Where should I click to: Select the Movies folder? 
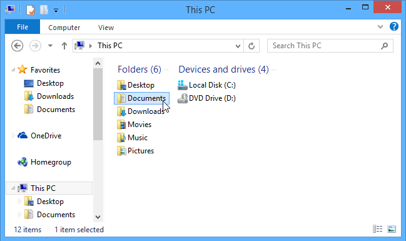[x=134, y=125]
